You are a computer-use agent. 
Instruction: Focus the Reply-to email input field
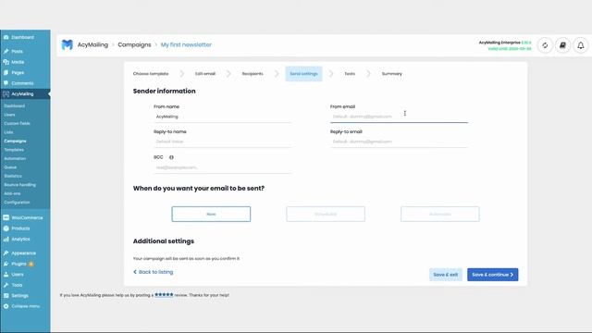(399, 142)
